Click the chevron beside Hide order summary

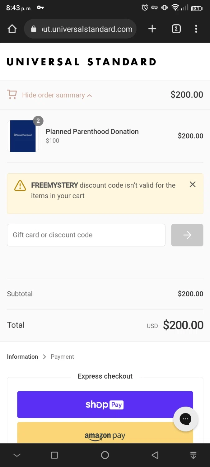tap(90, 96)
